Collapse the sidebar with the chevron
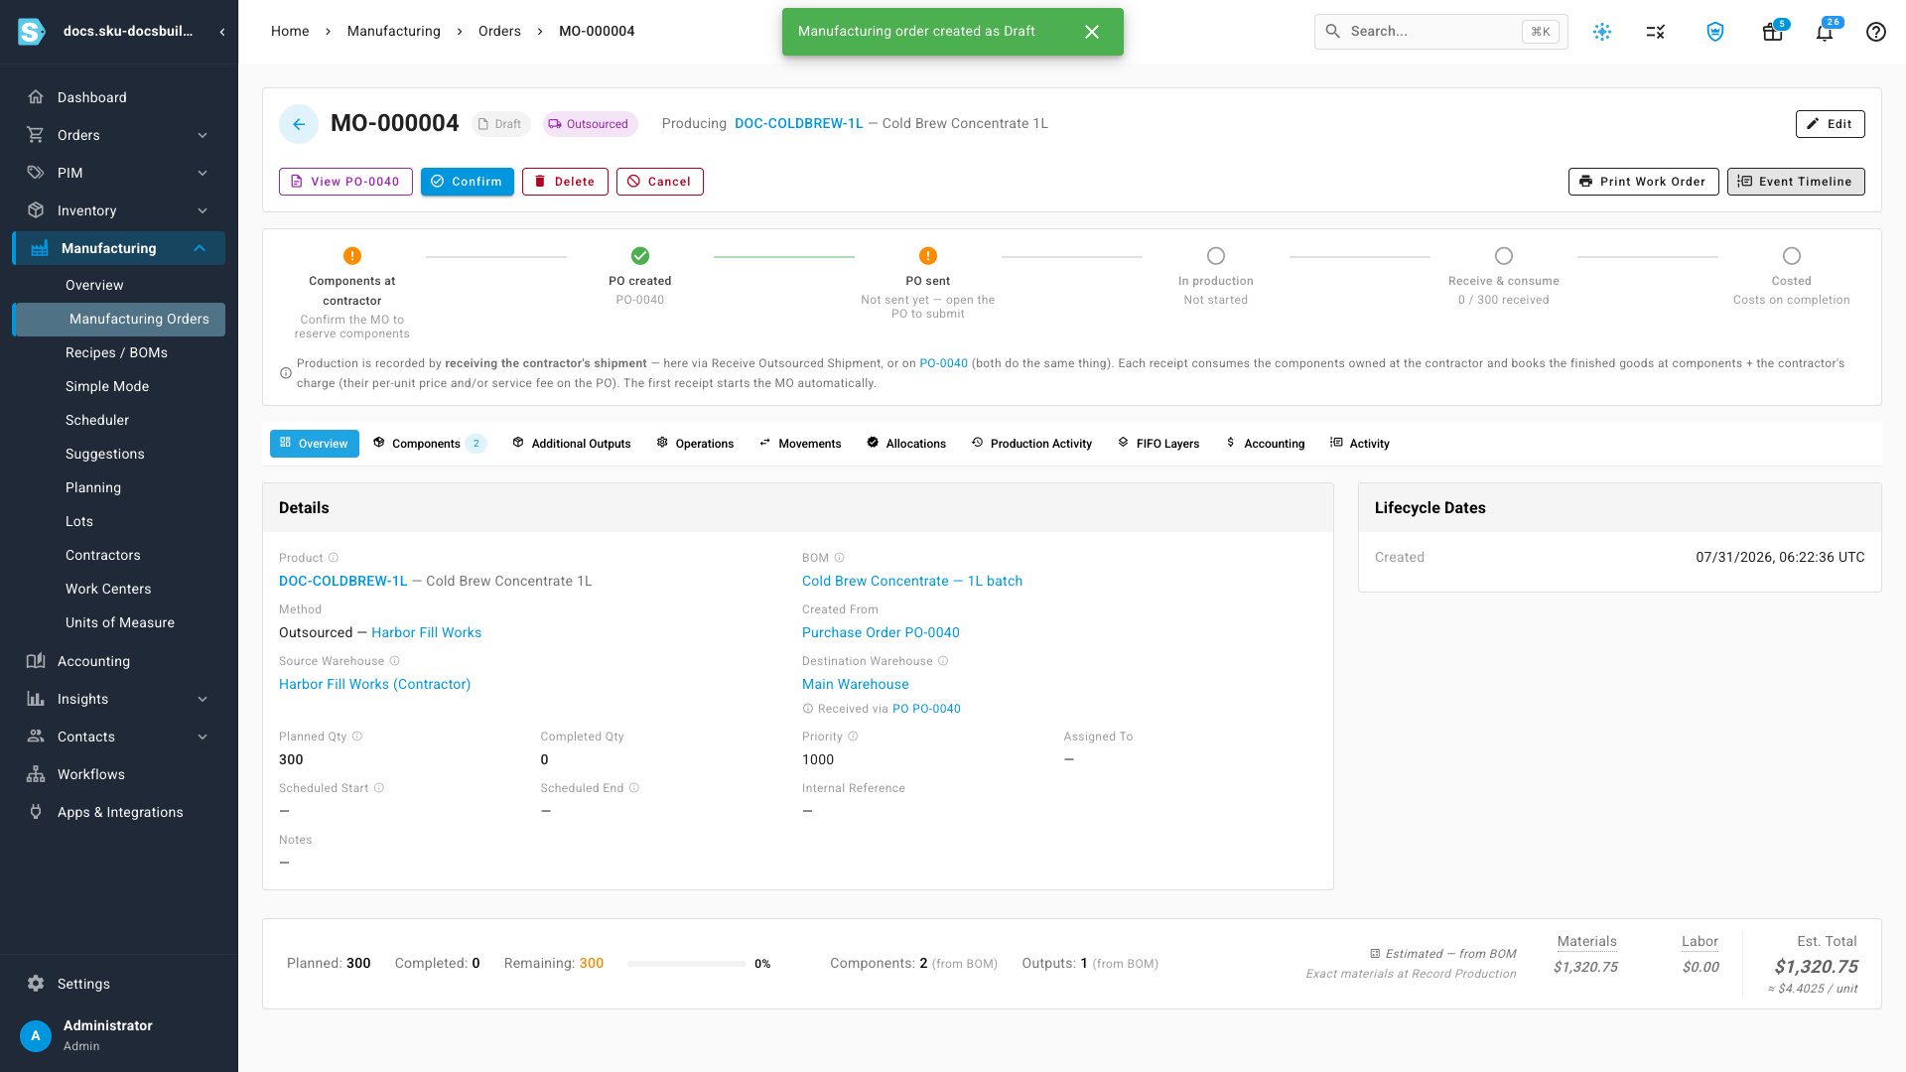1906x1072 pixels. click(222, 32)
